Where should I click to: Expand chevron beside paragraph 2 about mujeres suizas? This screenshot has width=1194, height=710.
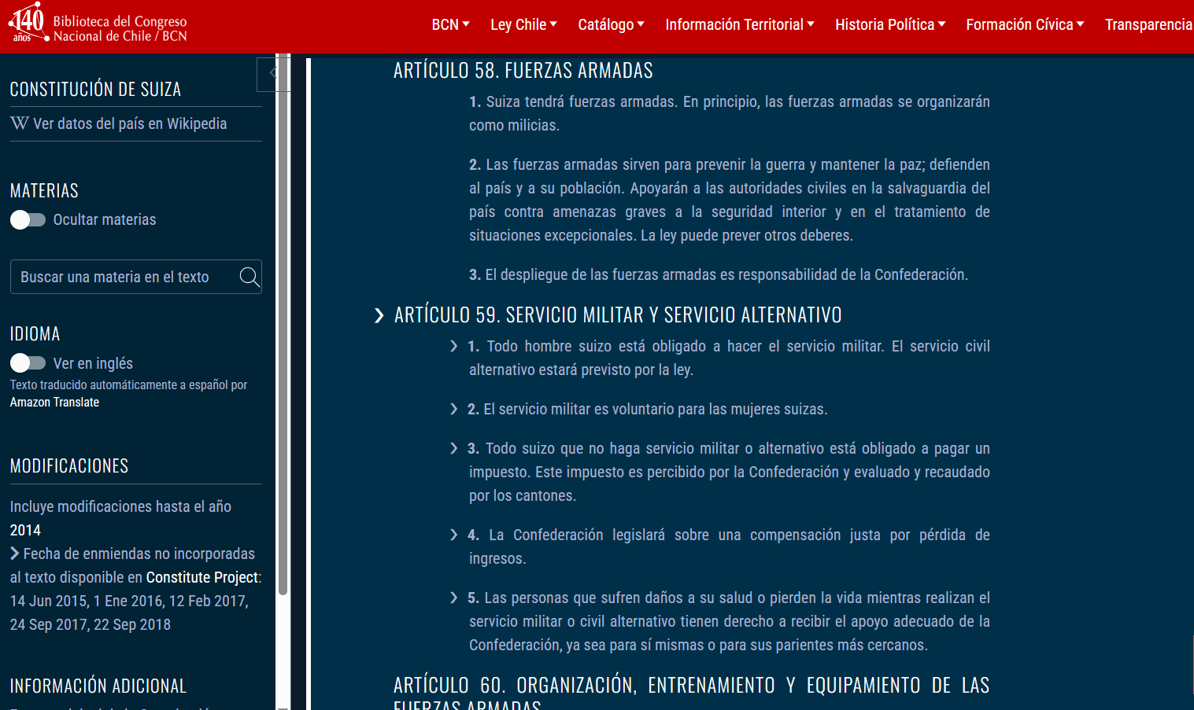(x=454, y=409)
